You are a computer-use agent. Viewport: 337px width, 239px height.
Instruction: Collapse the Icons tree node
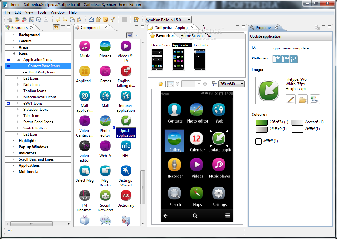[14, 54]
